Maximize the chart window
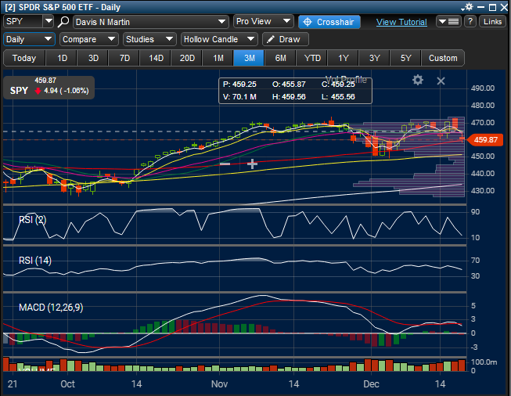 coord(492,7)
